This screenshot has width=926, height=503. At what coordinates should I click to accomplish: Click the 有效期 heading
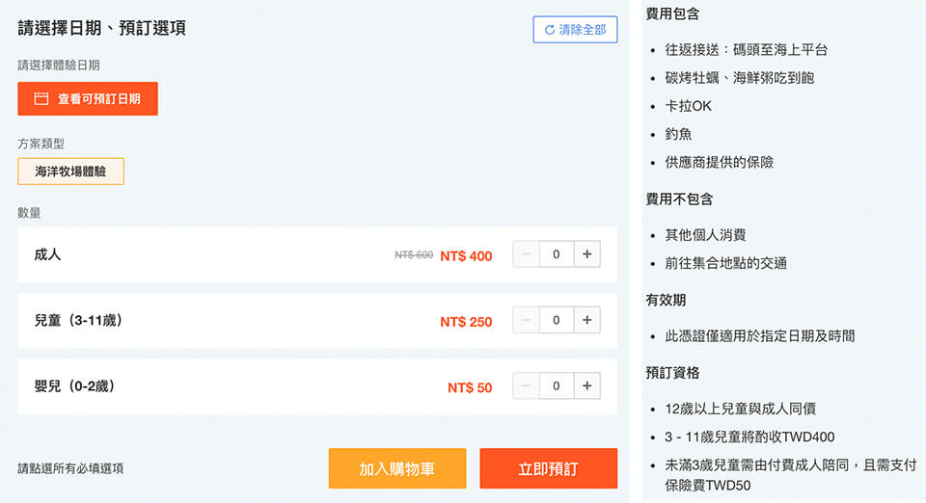click(x=666, y=300)
